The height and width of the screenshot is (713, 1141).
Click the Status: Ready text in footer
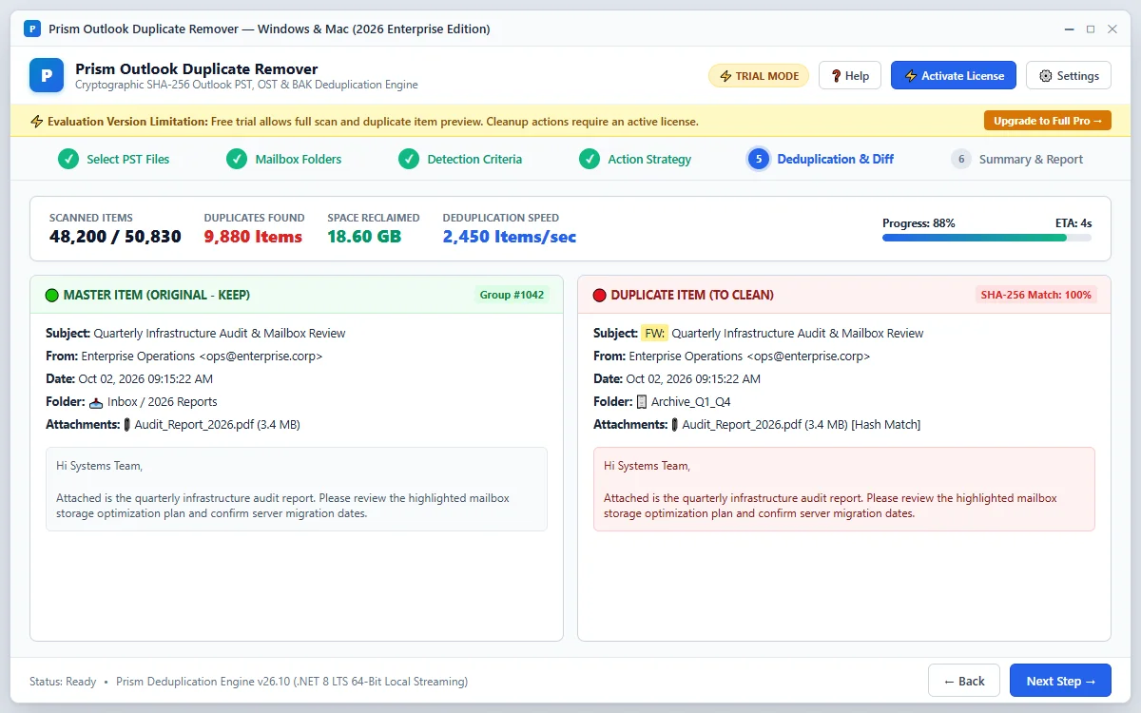pyautogui.click(x=63, y=682)
